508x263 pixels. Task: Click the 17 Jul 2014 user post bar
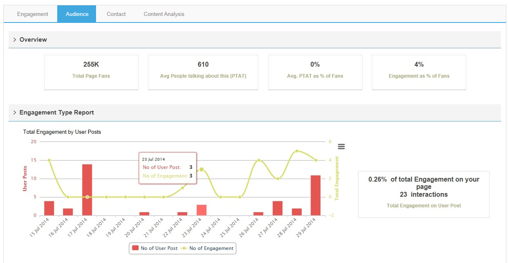pyautogui.click(x=87, y=190)
